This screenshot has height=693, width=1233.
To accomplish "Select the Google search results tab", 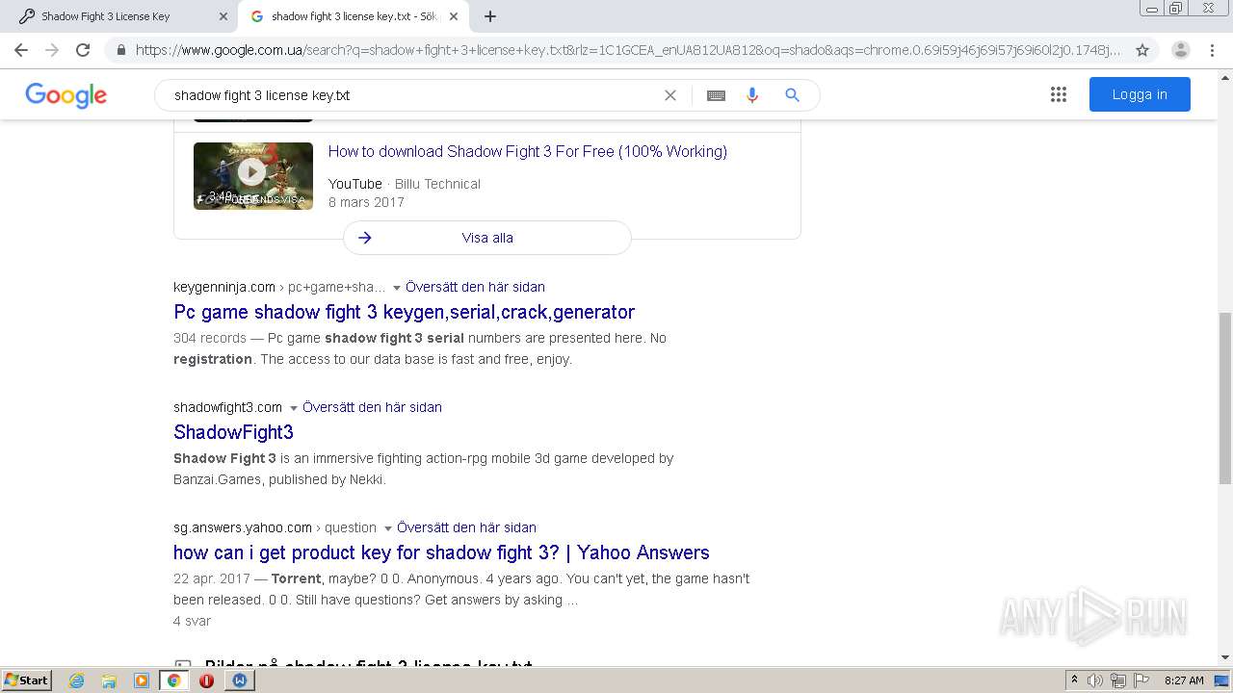I will click(354, 16).
